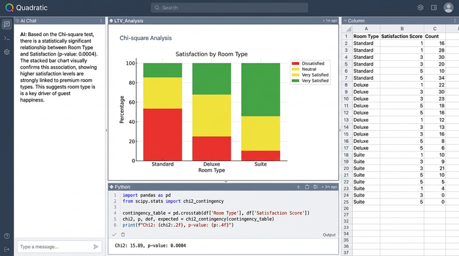The height and width of the screenshot is (256, 459).
Task: Click the Satisfaction Score header cell
Action: point(402,36)
